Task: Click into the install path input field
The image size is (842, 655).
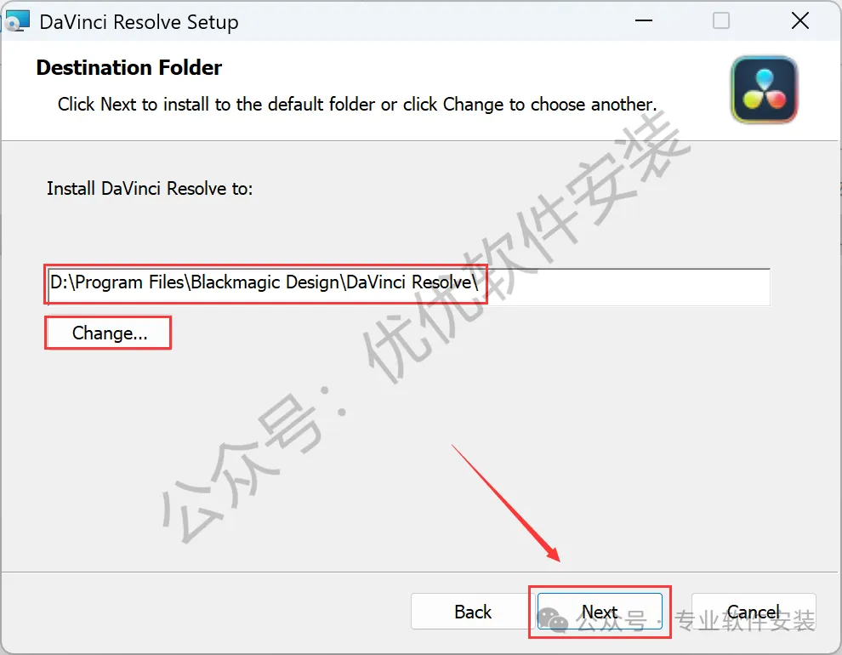Action: click(408, 288)
